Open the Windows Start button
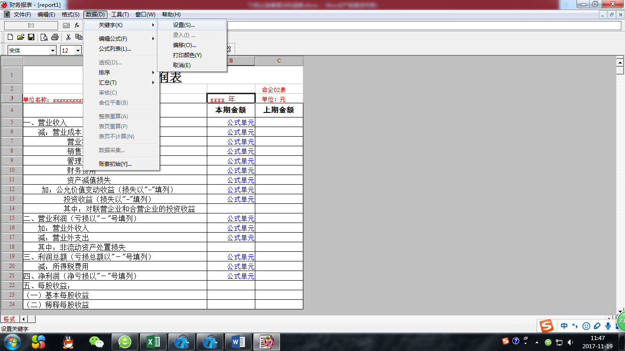625x351 pixels. pos(11,342)
